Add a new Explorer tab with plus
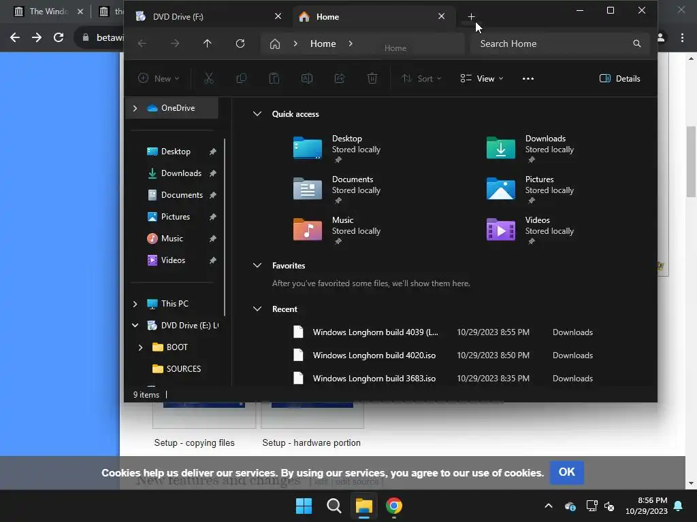697x522 pixels. click(471, 17)
